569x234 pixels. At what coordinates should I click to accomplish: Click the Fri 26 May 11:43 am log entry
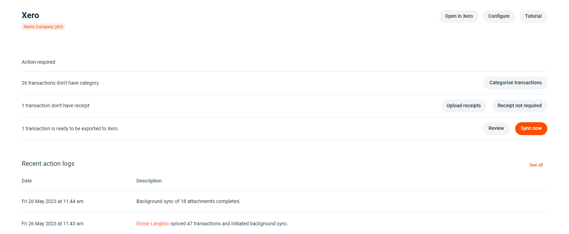click(53, 223)
